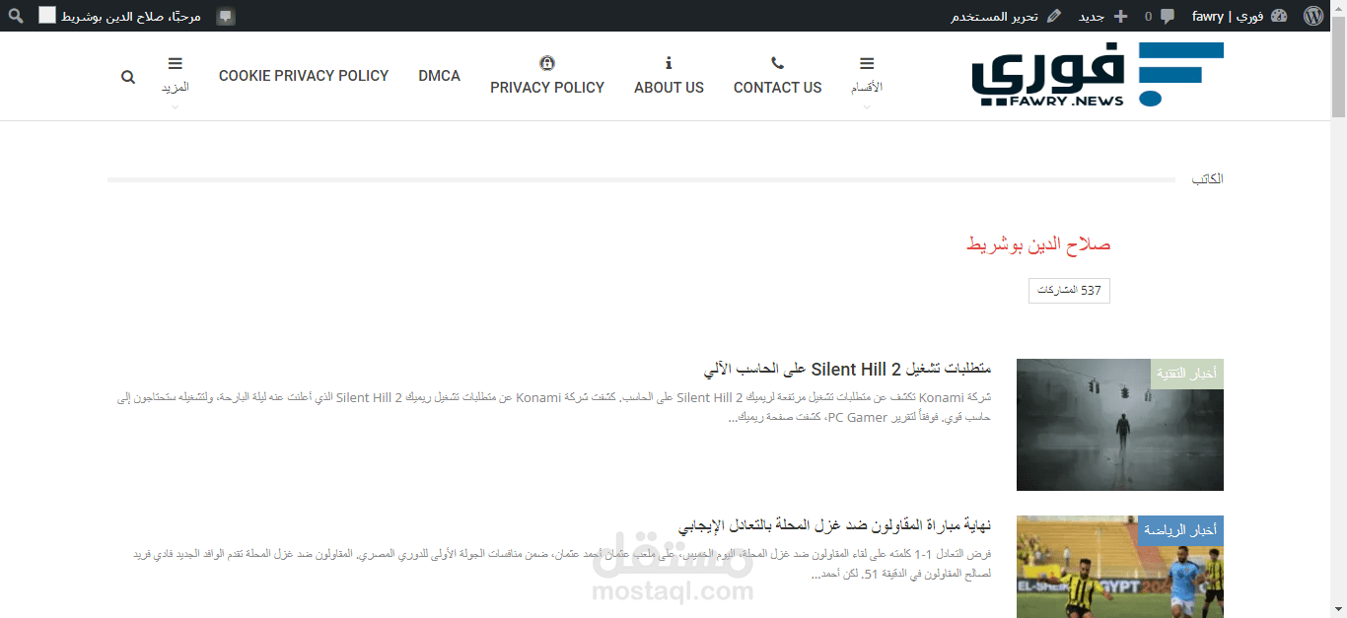Click the Silent Hill 2 article thumbnail
Viewport: 1347px width, 618px height.
pos(1120,424)
